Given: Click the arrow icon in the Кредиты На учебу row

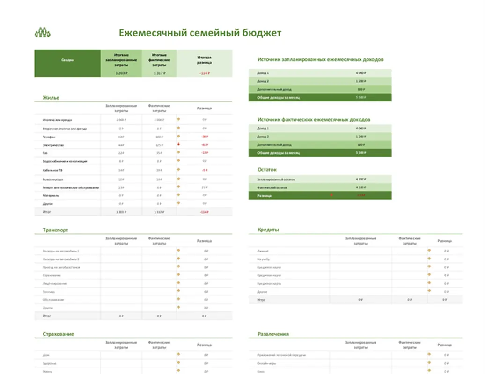Looking at the screenshot, I should [429, 259].
